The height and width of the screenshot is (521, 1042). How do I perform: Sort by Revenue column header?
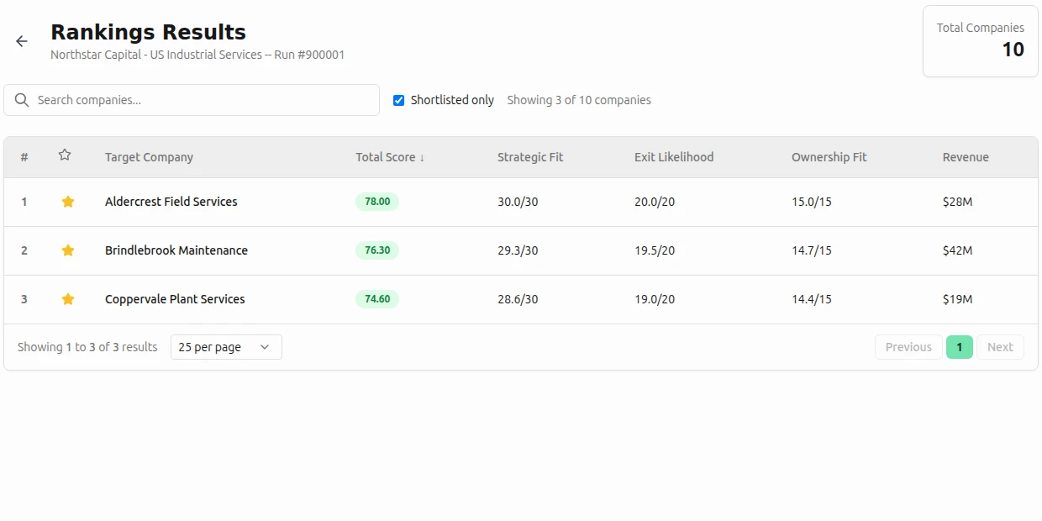tap(966, 157)
